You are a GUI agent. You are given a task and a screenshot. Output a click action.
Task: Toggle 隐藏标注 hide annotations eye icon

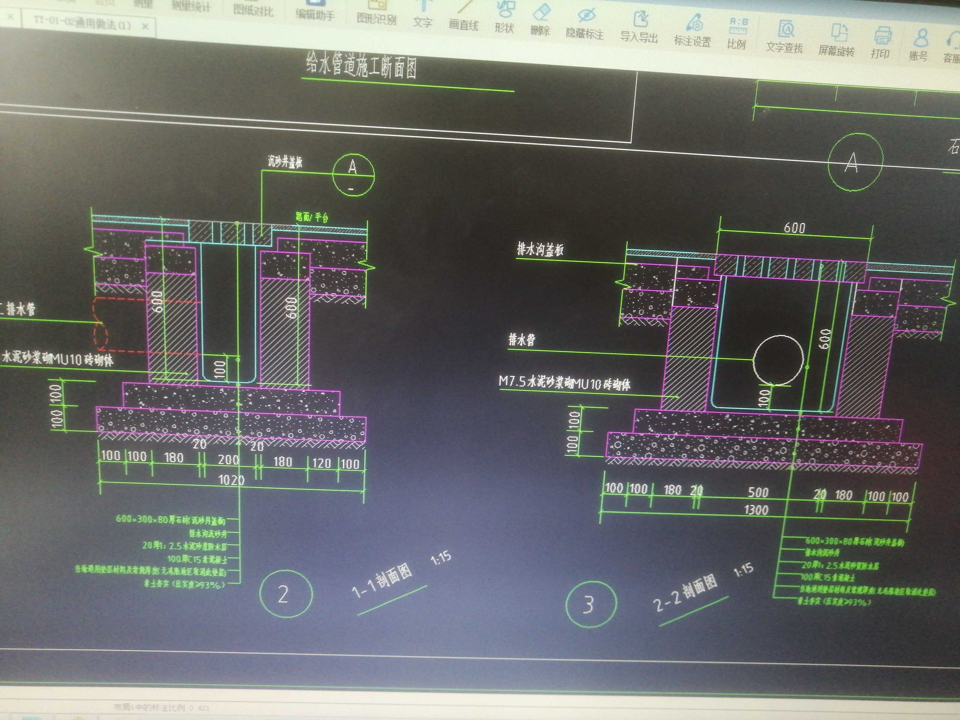click(x=585, y=23)
